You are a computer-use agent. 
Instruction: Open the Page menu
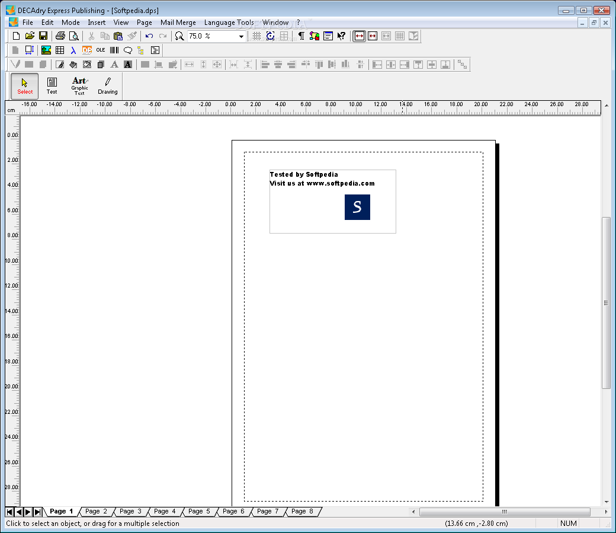point(144,23)
